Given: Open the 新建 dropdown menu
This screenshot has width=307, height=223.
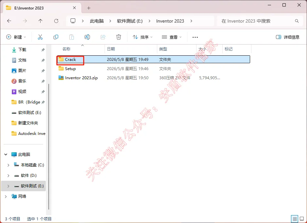Looking at the screenshot, I should point(16,37).
